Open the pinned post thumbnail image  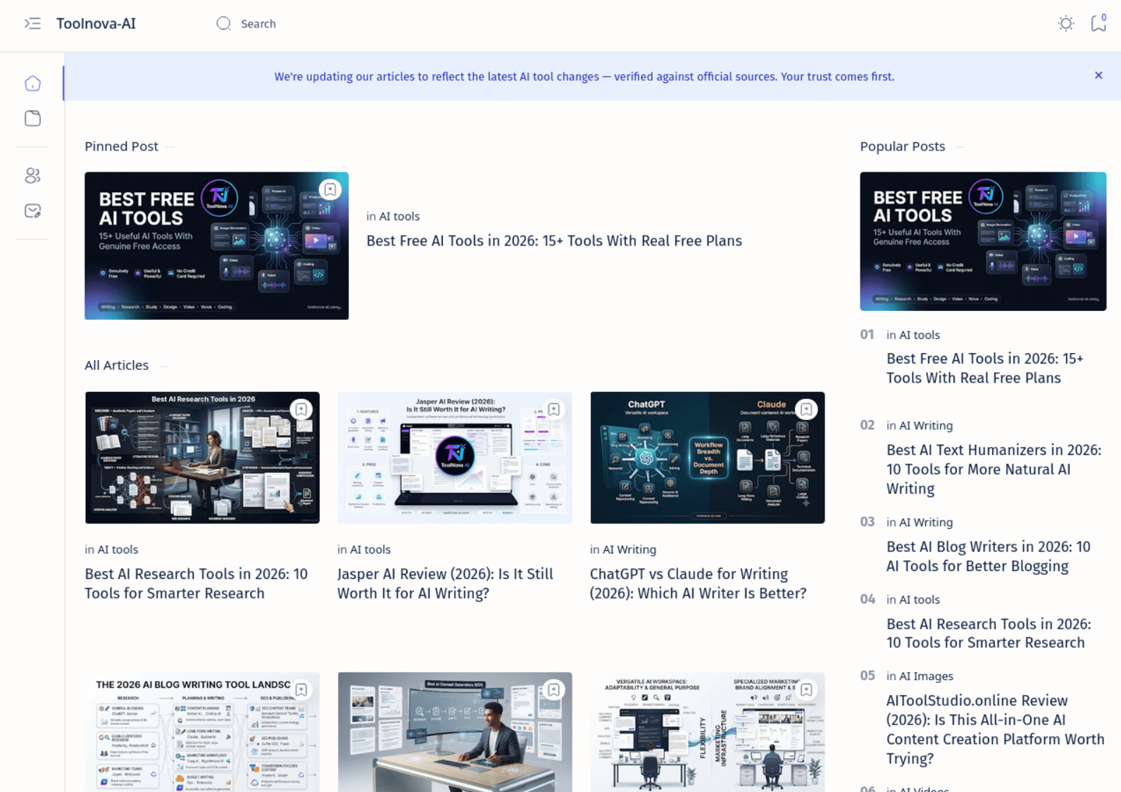pos(216,245)
